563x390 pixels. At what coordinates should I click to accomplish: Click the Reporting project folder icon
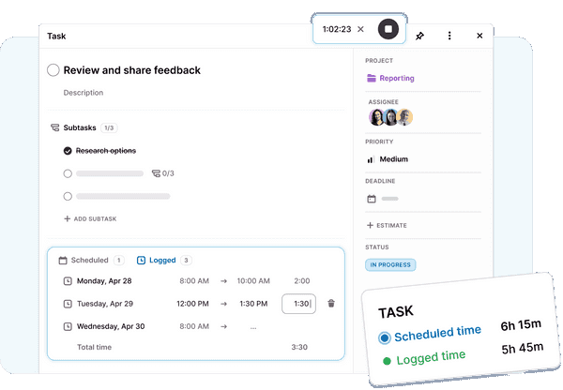click(372, 79)
